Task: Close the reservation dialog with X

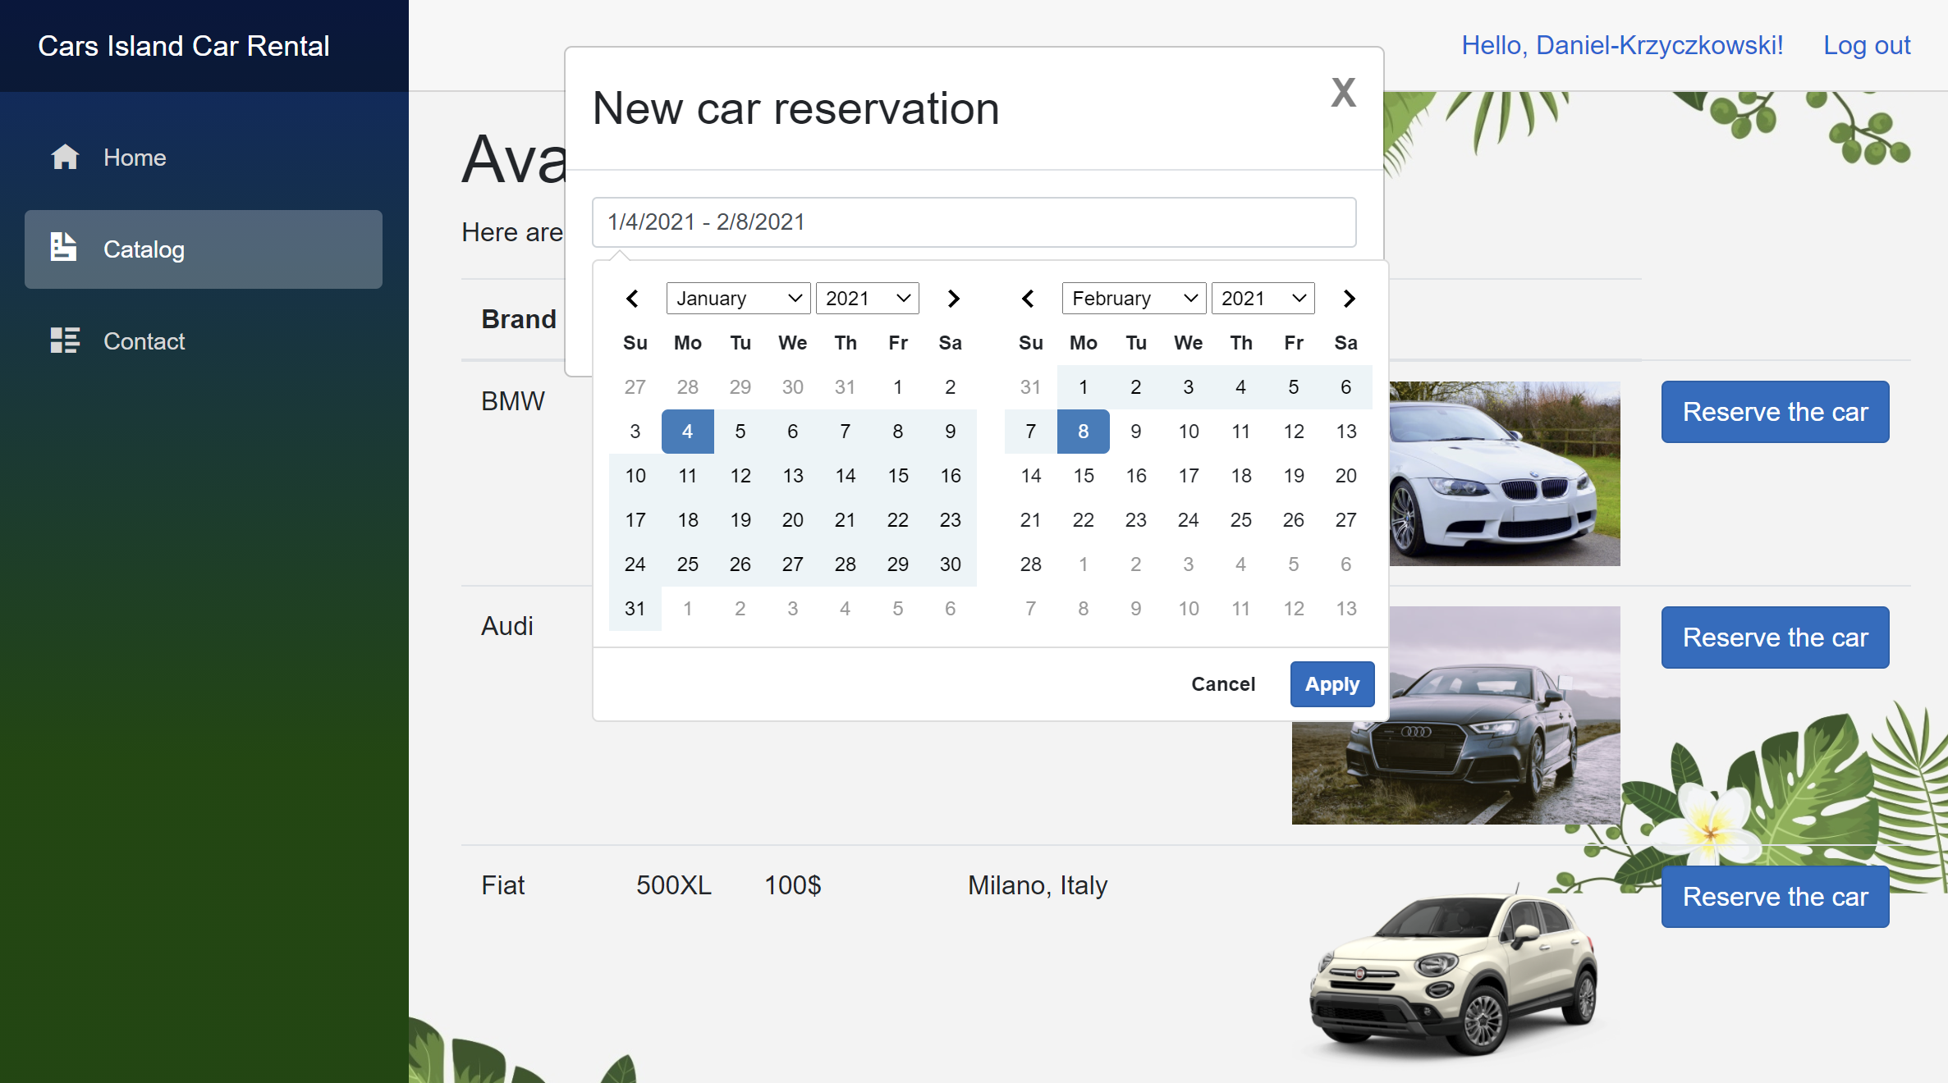Action: tap(1343, 93)
